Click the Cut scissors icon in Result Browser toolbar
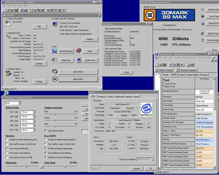This screenshot has width=219, height=175. pyautogui.click(x=171, y=65)
